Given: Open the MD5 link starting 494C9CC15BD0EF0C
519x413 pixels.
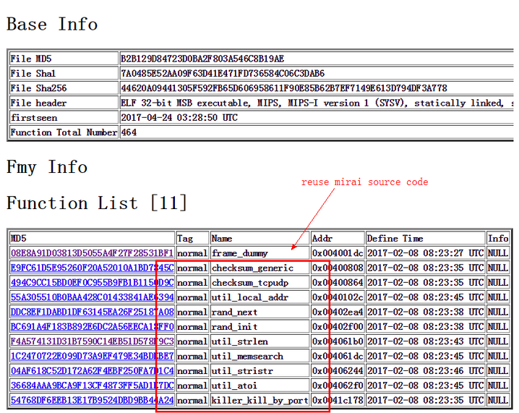Looking at the screenshot, I should click(x=92, y=283).
